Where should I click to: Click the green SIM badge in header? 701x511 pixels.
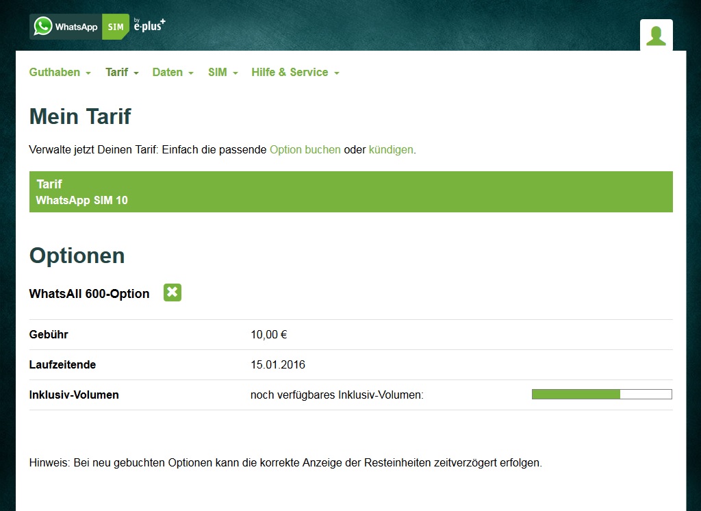(115, 27)
